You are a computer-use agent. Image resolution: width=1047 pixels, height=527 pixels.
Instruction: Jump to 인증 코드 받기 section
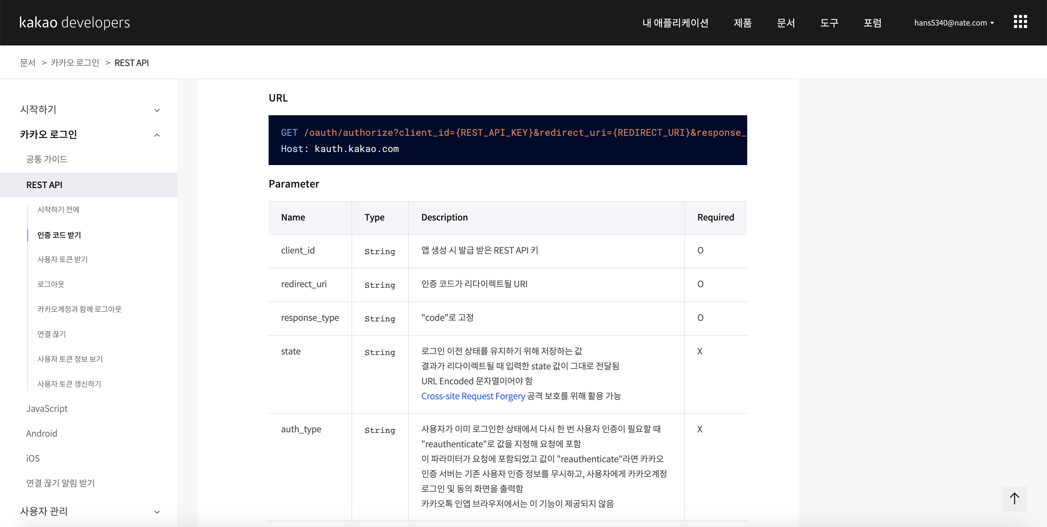pyautogui.click(x=59, y=235)
